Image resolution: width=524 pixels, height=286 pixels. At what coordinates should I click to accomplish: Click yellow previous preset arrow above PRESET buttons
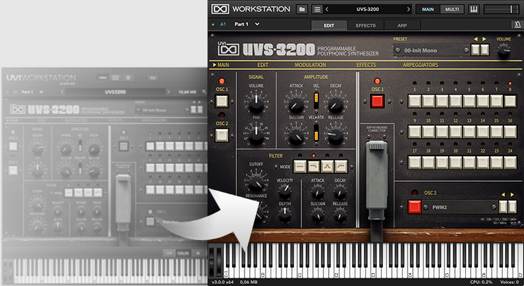(x=475, y=39)
